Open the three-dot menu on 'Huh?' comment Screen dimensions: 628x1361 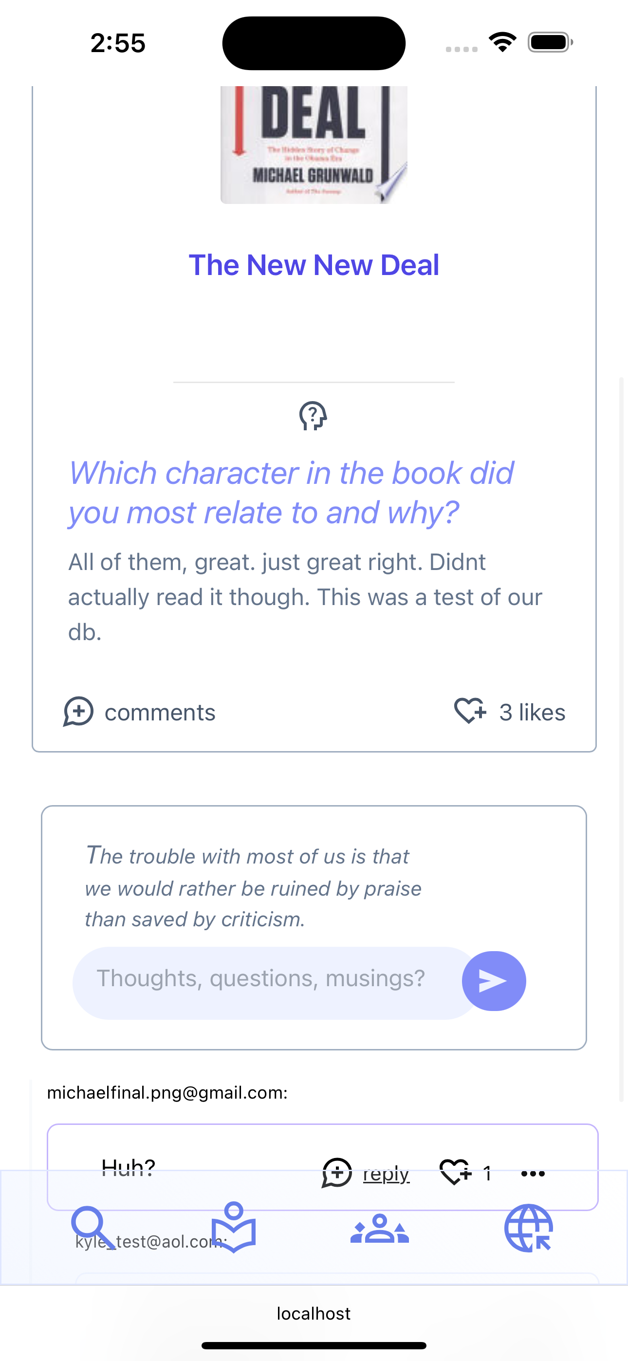point(533,1174)
